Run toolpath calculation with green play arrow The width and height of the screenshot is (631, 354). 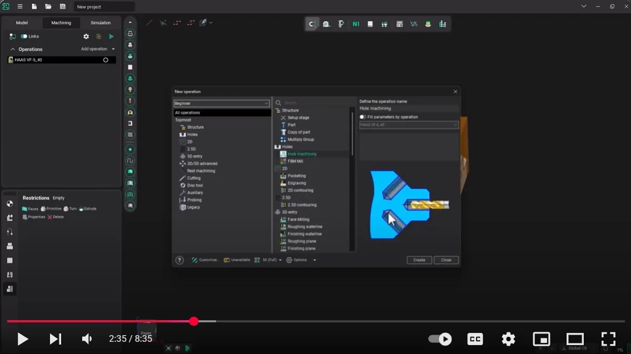pyautogui.click(x=112, y=37)
